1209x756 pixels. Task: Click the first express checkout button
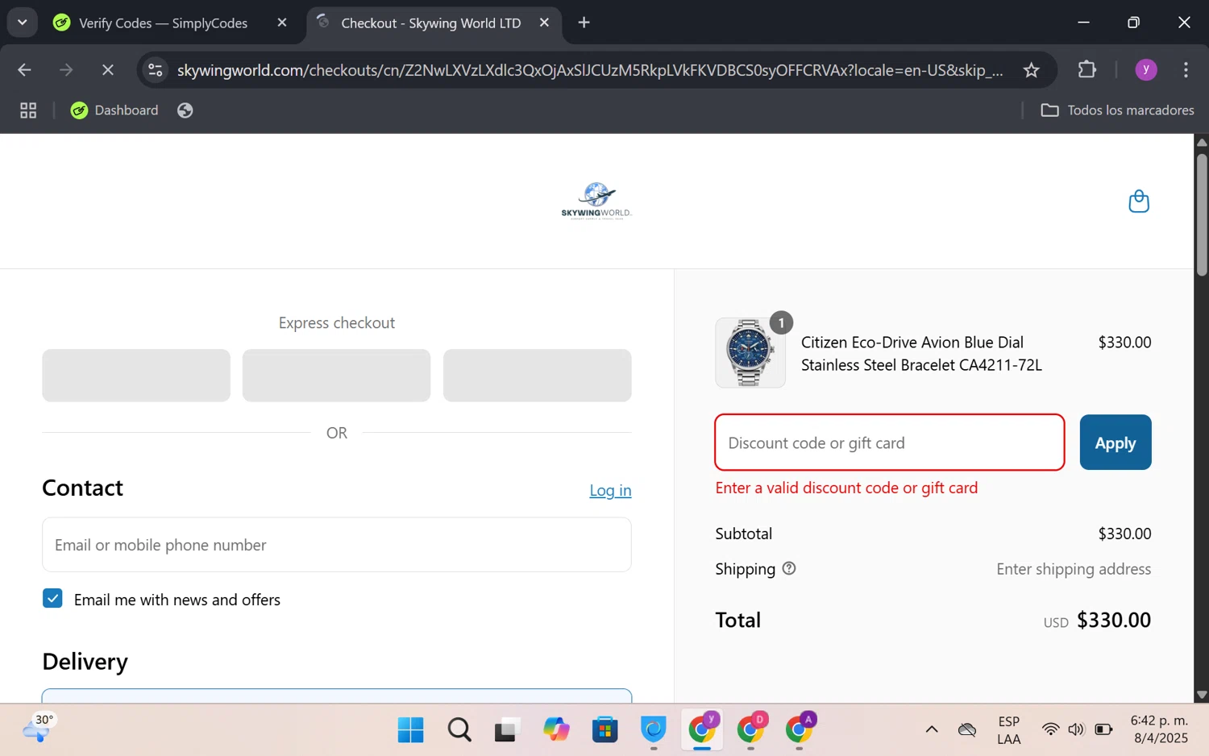coord(136,376)
